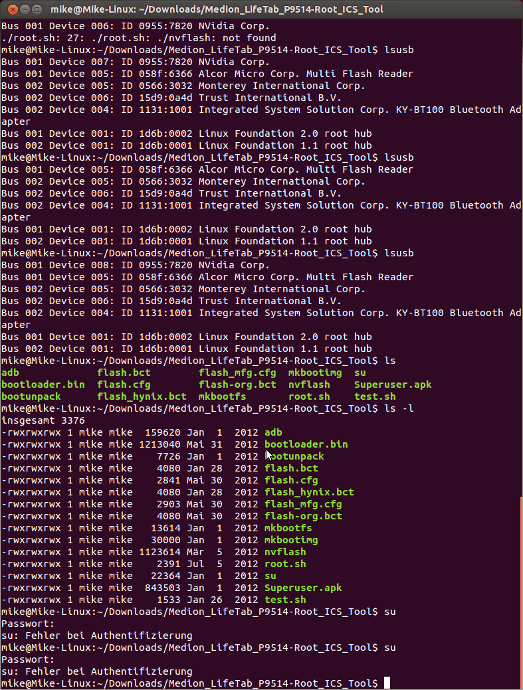Screen dimensions: 523x690
Task: Click date 'Mär 5 2012' of nvflash
Action: 223,552
